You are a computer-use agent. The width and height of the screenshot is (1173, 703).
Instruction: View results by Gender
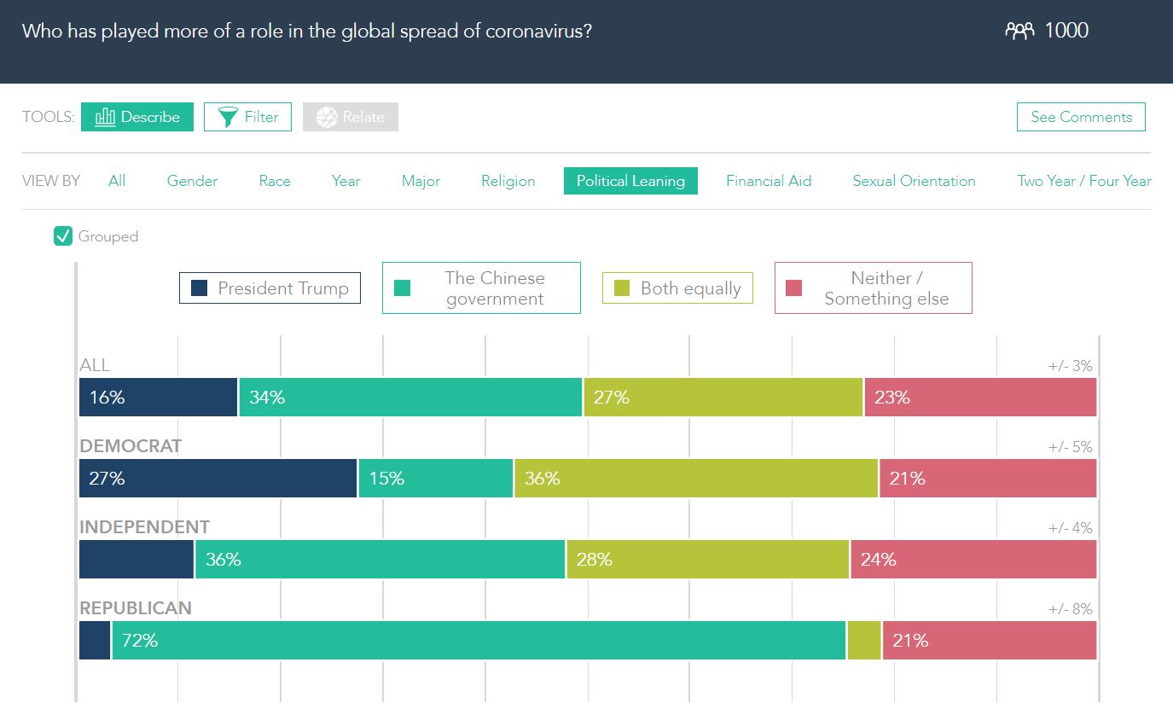192,181
